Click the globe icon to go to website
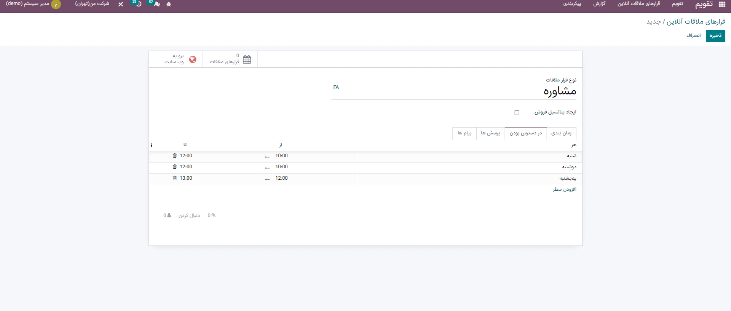The width and height of the screenshot is (731, 311). [x=193, y=59]
